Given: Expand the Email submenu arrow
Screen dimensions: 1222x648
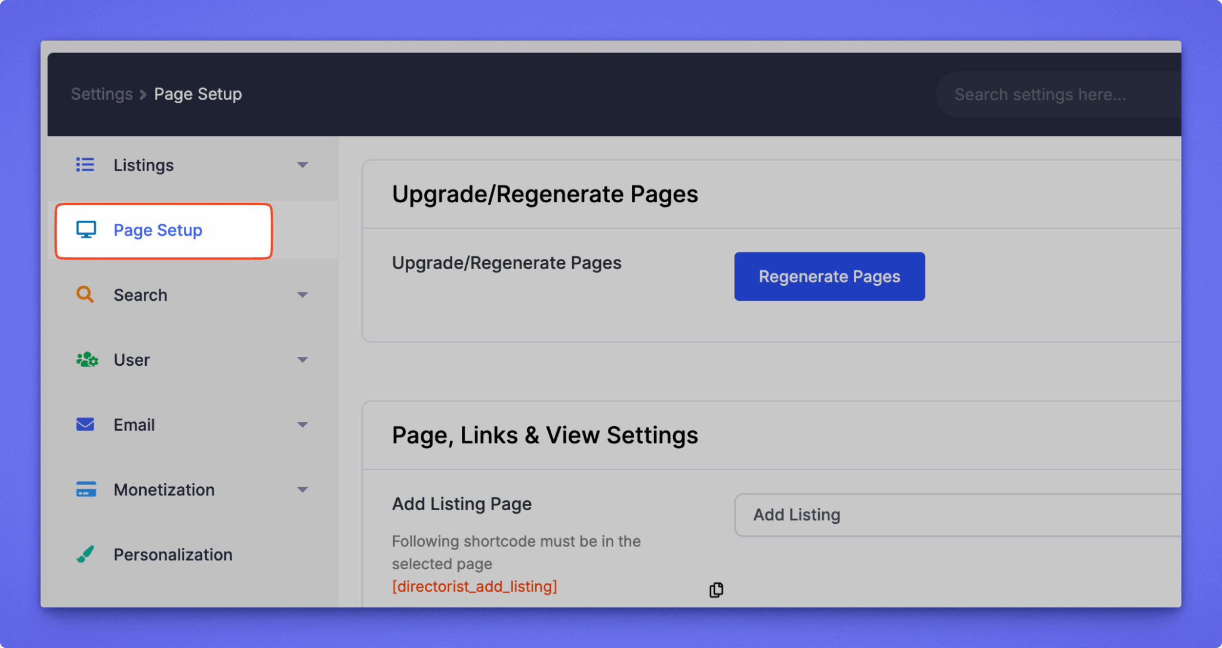Looking at the screenshot, I should pyautogui.click(x=303, y=425).
